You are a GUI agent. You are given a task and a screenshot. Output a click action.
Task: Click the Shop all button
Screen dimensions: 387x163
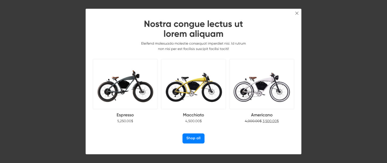pos(193,138)
